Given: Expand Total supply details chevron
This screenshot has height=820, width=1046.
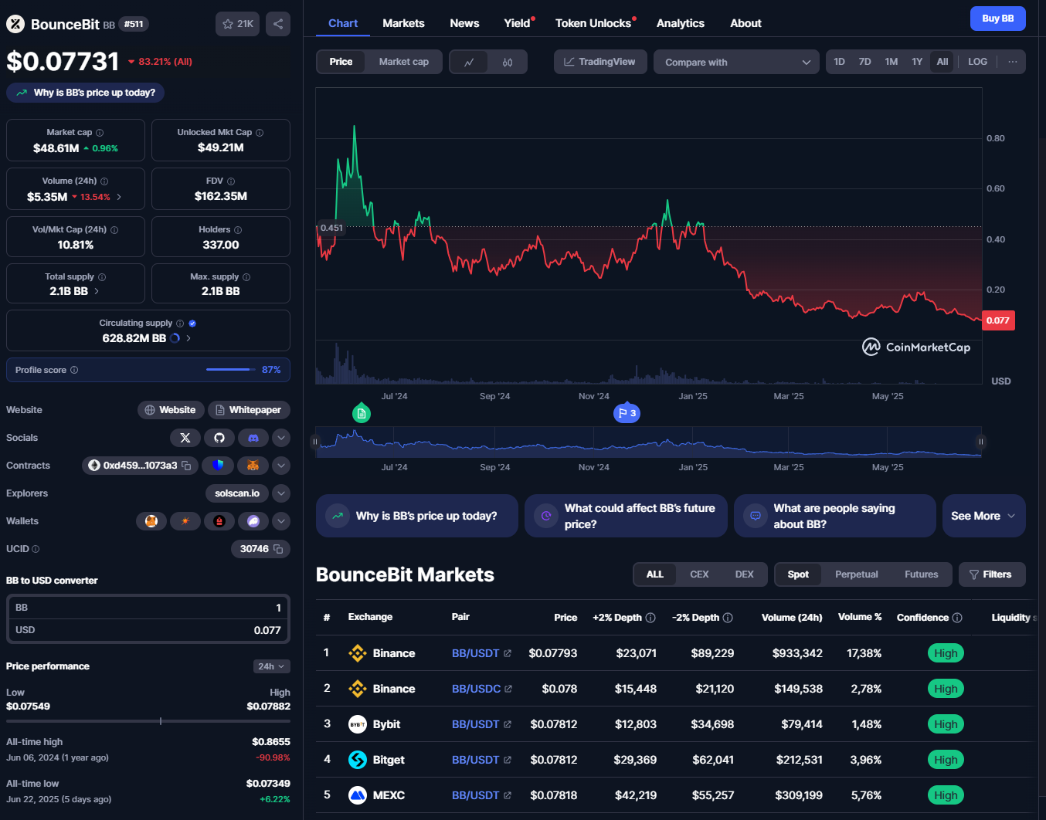Looking at the screenshot, I should (97, 292).
